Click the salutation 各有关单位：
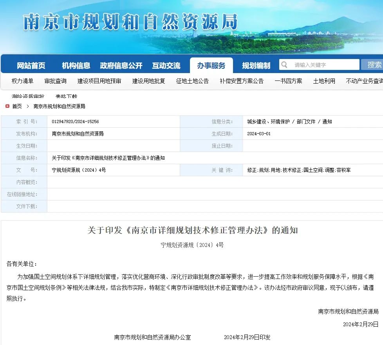 tap(22, 264)
